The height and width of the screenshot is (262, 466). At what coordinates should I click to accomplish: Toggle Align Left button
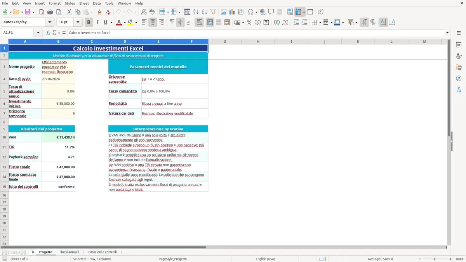coord(144,23)
